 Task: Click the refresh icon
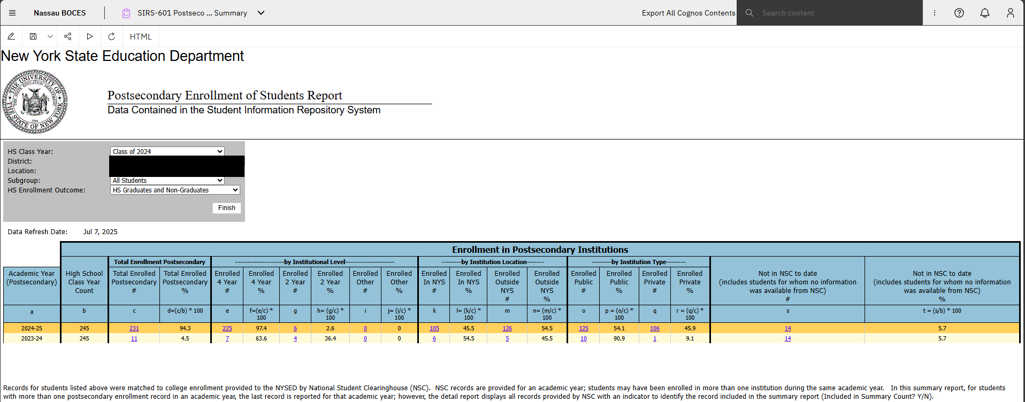pos(111,36)
